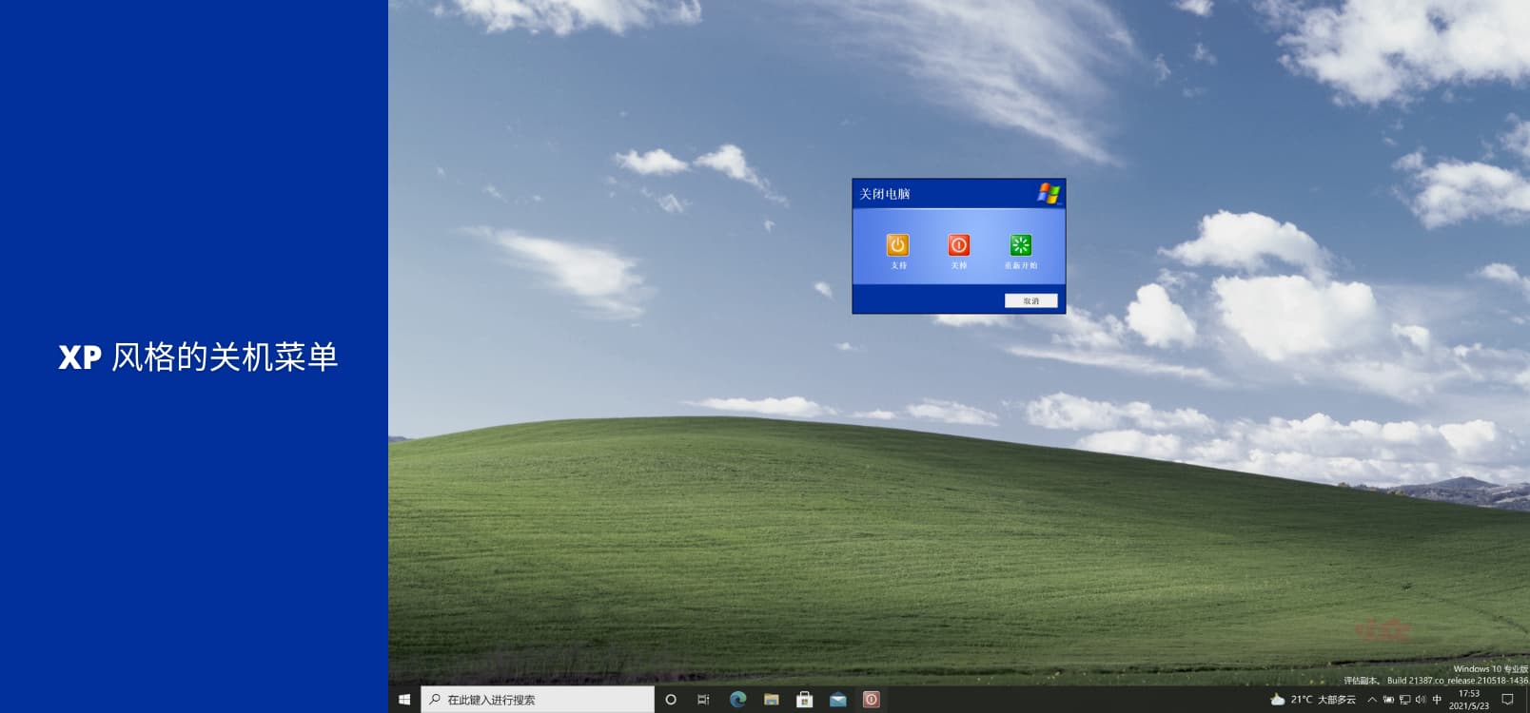The height and width of the screenshot is (713, 1530).
Task: Expand hidden system tray icons chevron
Action: [1372, 700]
